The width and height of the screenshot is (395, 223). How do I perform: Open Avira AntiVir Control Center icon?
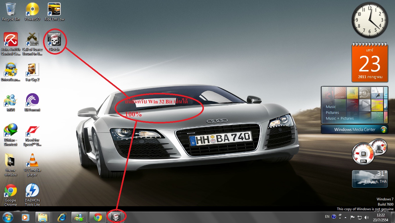11,44
